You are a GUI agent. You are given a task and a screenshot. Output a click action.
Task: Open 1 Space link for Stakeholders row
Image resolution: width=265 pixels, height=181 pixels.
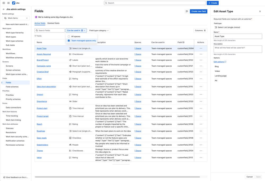tap(138, 145)
